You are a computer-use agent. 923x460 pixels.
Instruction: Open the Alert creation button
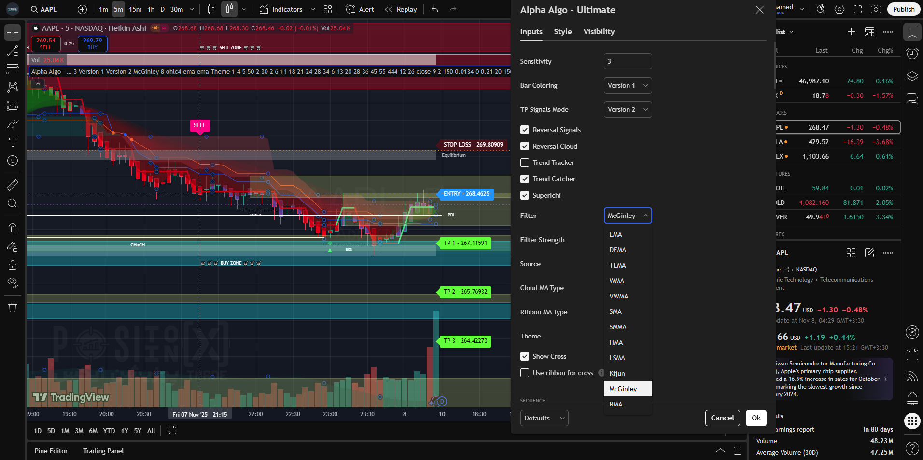360,9
